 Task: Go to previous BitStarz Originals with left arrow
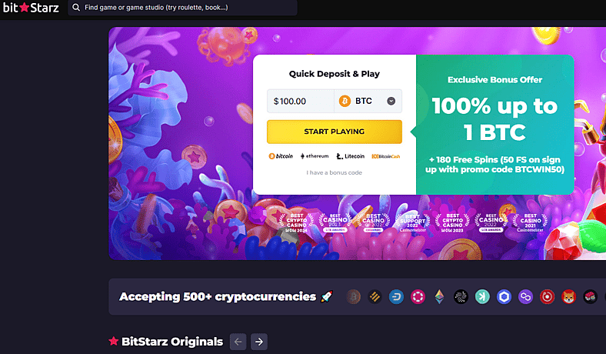[238, 342]
